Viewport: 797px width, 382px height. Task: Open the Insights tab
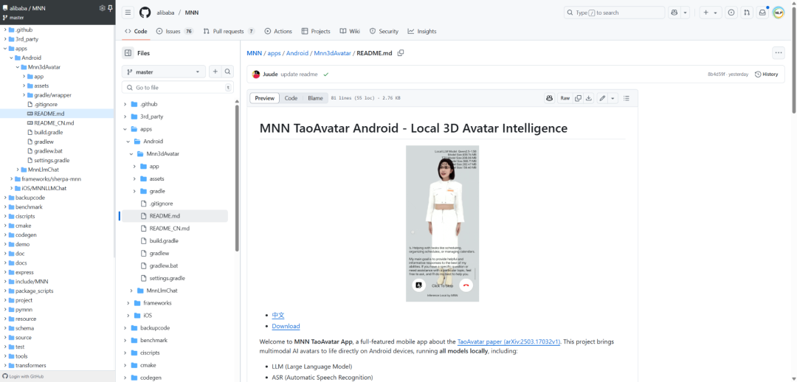pos(422,31)
